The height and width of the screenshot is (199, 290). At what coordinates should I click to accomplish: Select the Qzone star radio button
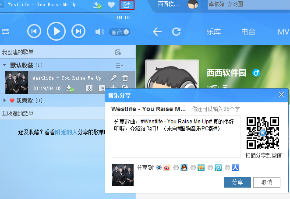[193, 168]
